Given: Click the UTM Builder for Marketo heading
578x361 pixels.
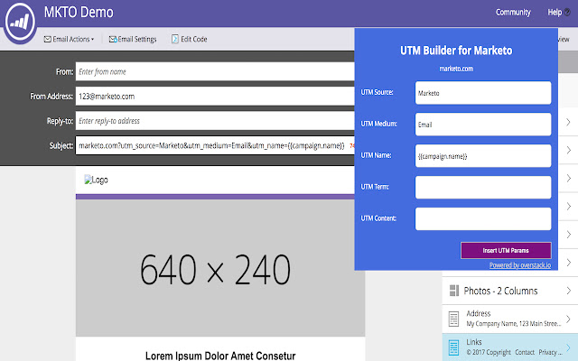Looking at the screenshot, I should pyautogui.click(x=456, y=51).
